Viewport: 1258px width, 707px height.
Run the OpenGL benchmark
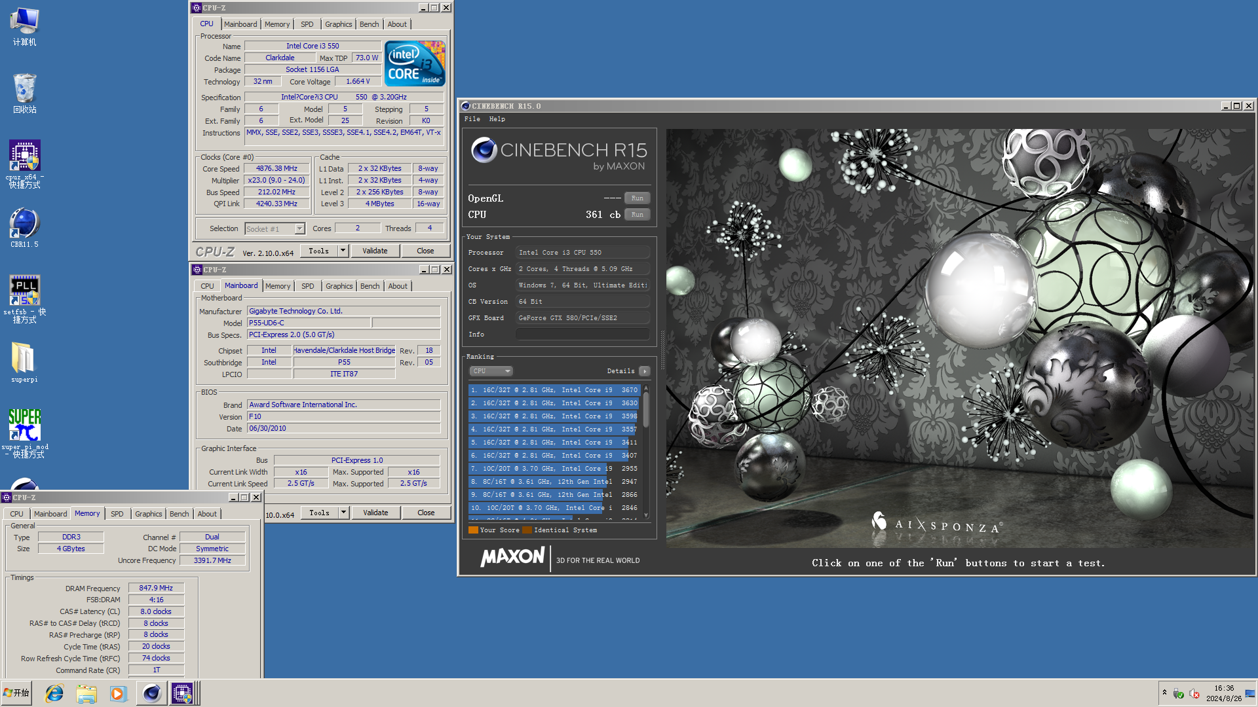click(638, 198)
